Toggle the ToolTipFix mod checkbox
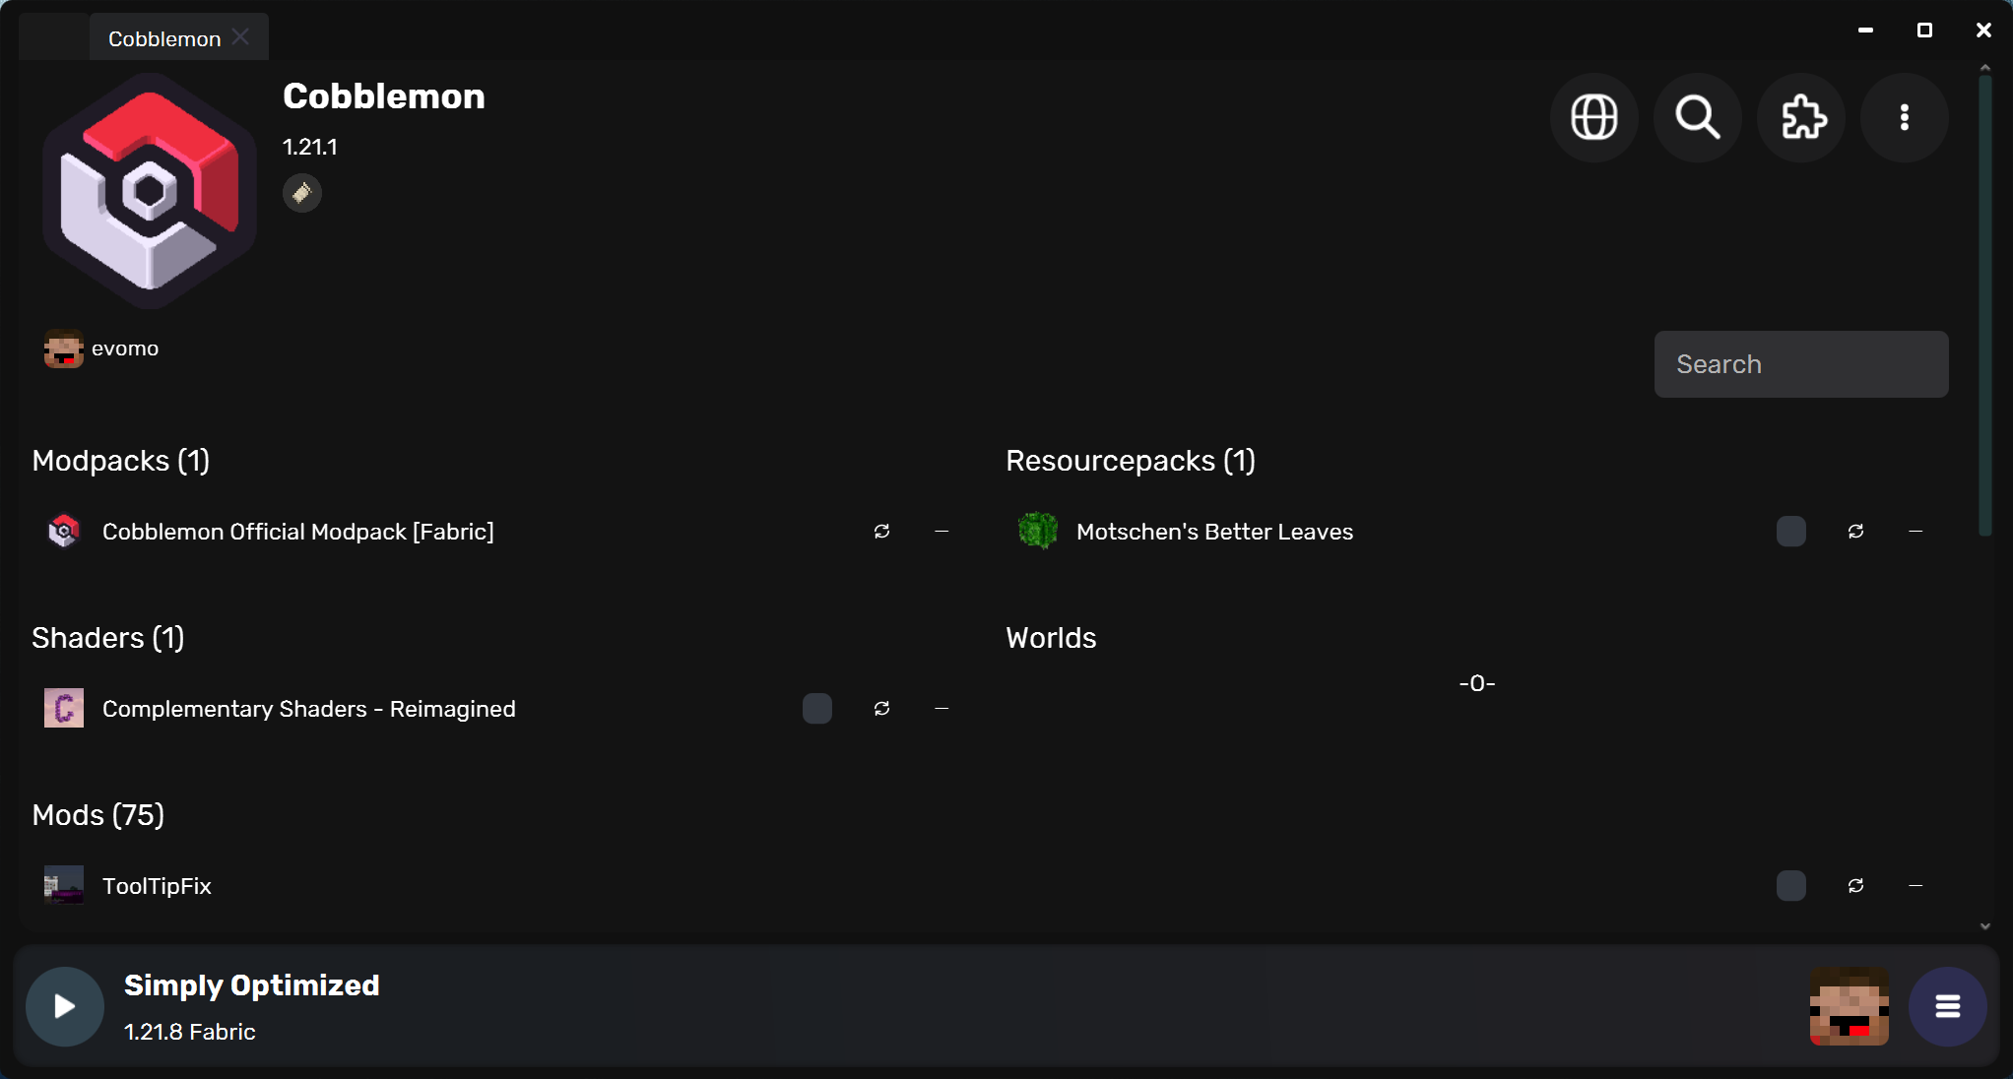 click(x=1791, y=886)
